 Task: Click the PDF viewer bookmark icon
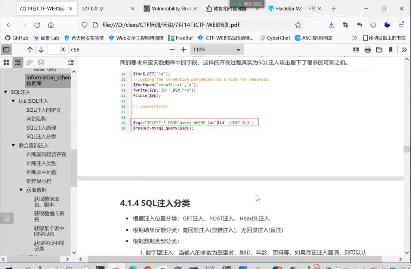point(390,50)
